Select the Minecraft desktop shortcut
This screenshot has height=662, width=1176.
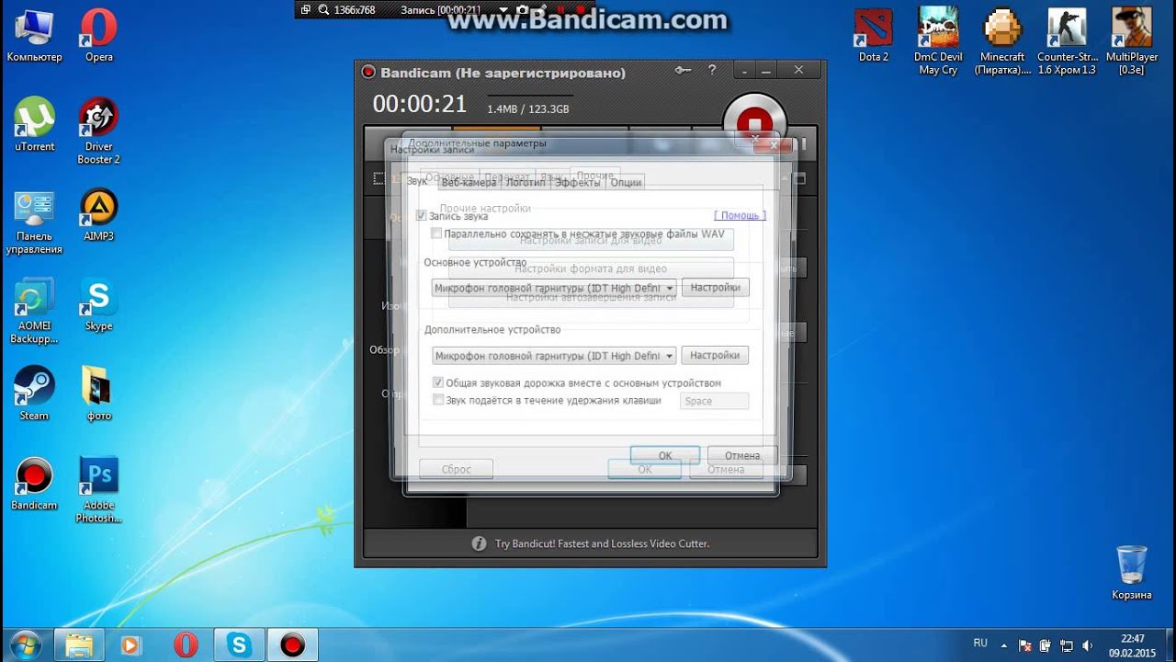coord(1003,41)
